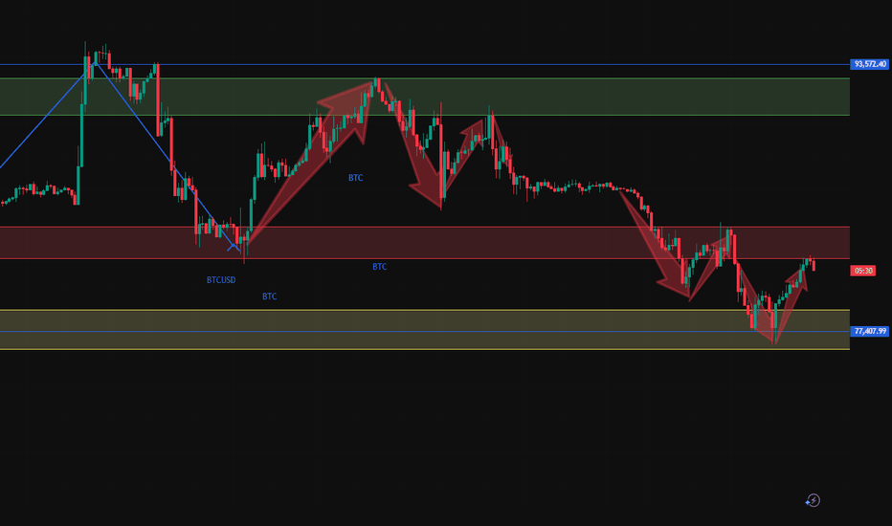Viewport: 892px width, 526px height.
Task: Select the BTC label beneath the first large arrow
Action: 355,178
